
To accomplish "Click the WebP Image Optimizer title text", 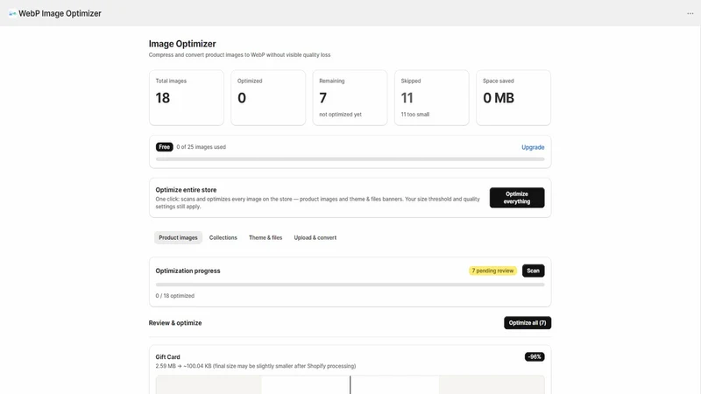I will coord(60,13).
